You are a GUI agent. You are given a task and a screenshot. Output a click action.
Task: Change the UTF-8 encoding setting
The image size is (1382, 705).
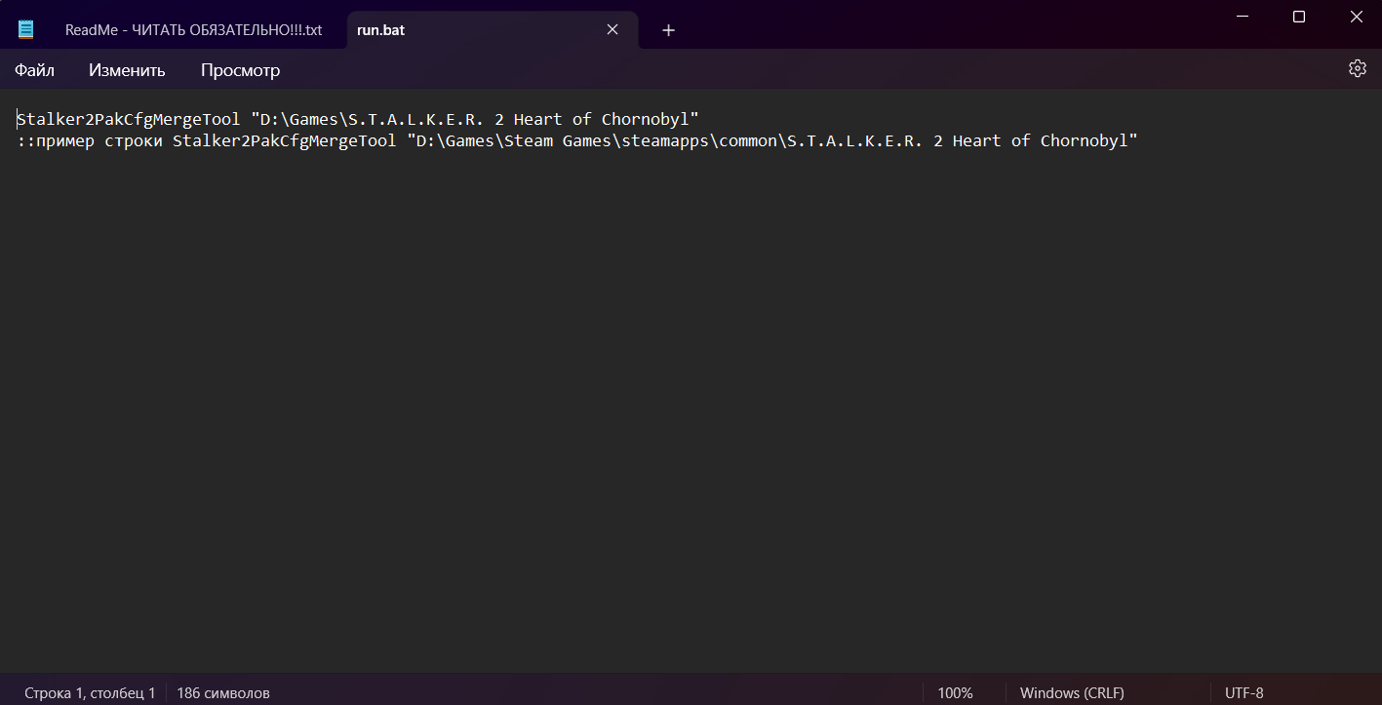1244,692
